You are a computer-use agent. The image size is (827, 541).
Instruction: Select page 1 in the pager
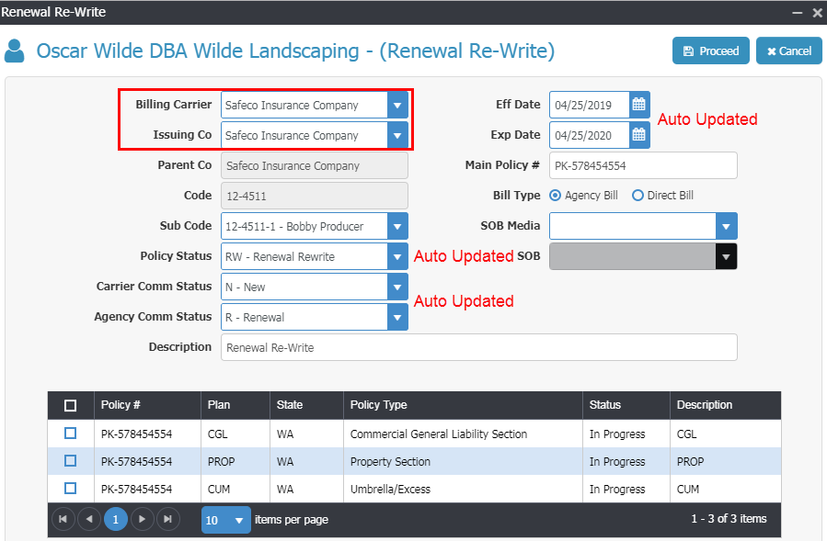coord(116,519)
